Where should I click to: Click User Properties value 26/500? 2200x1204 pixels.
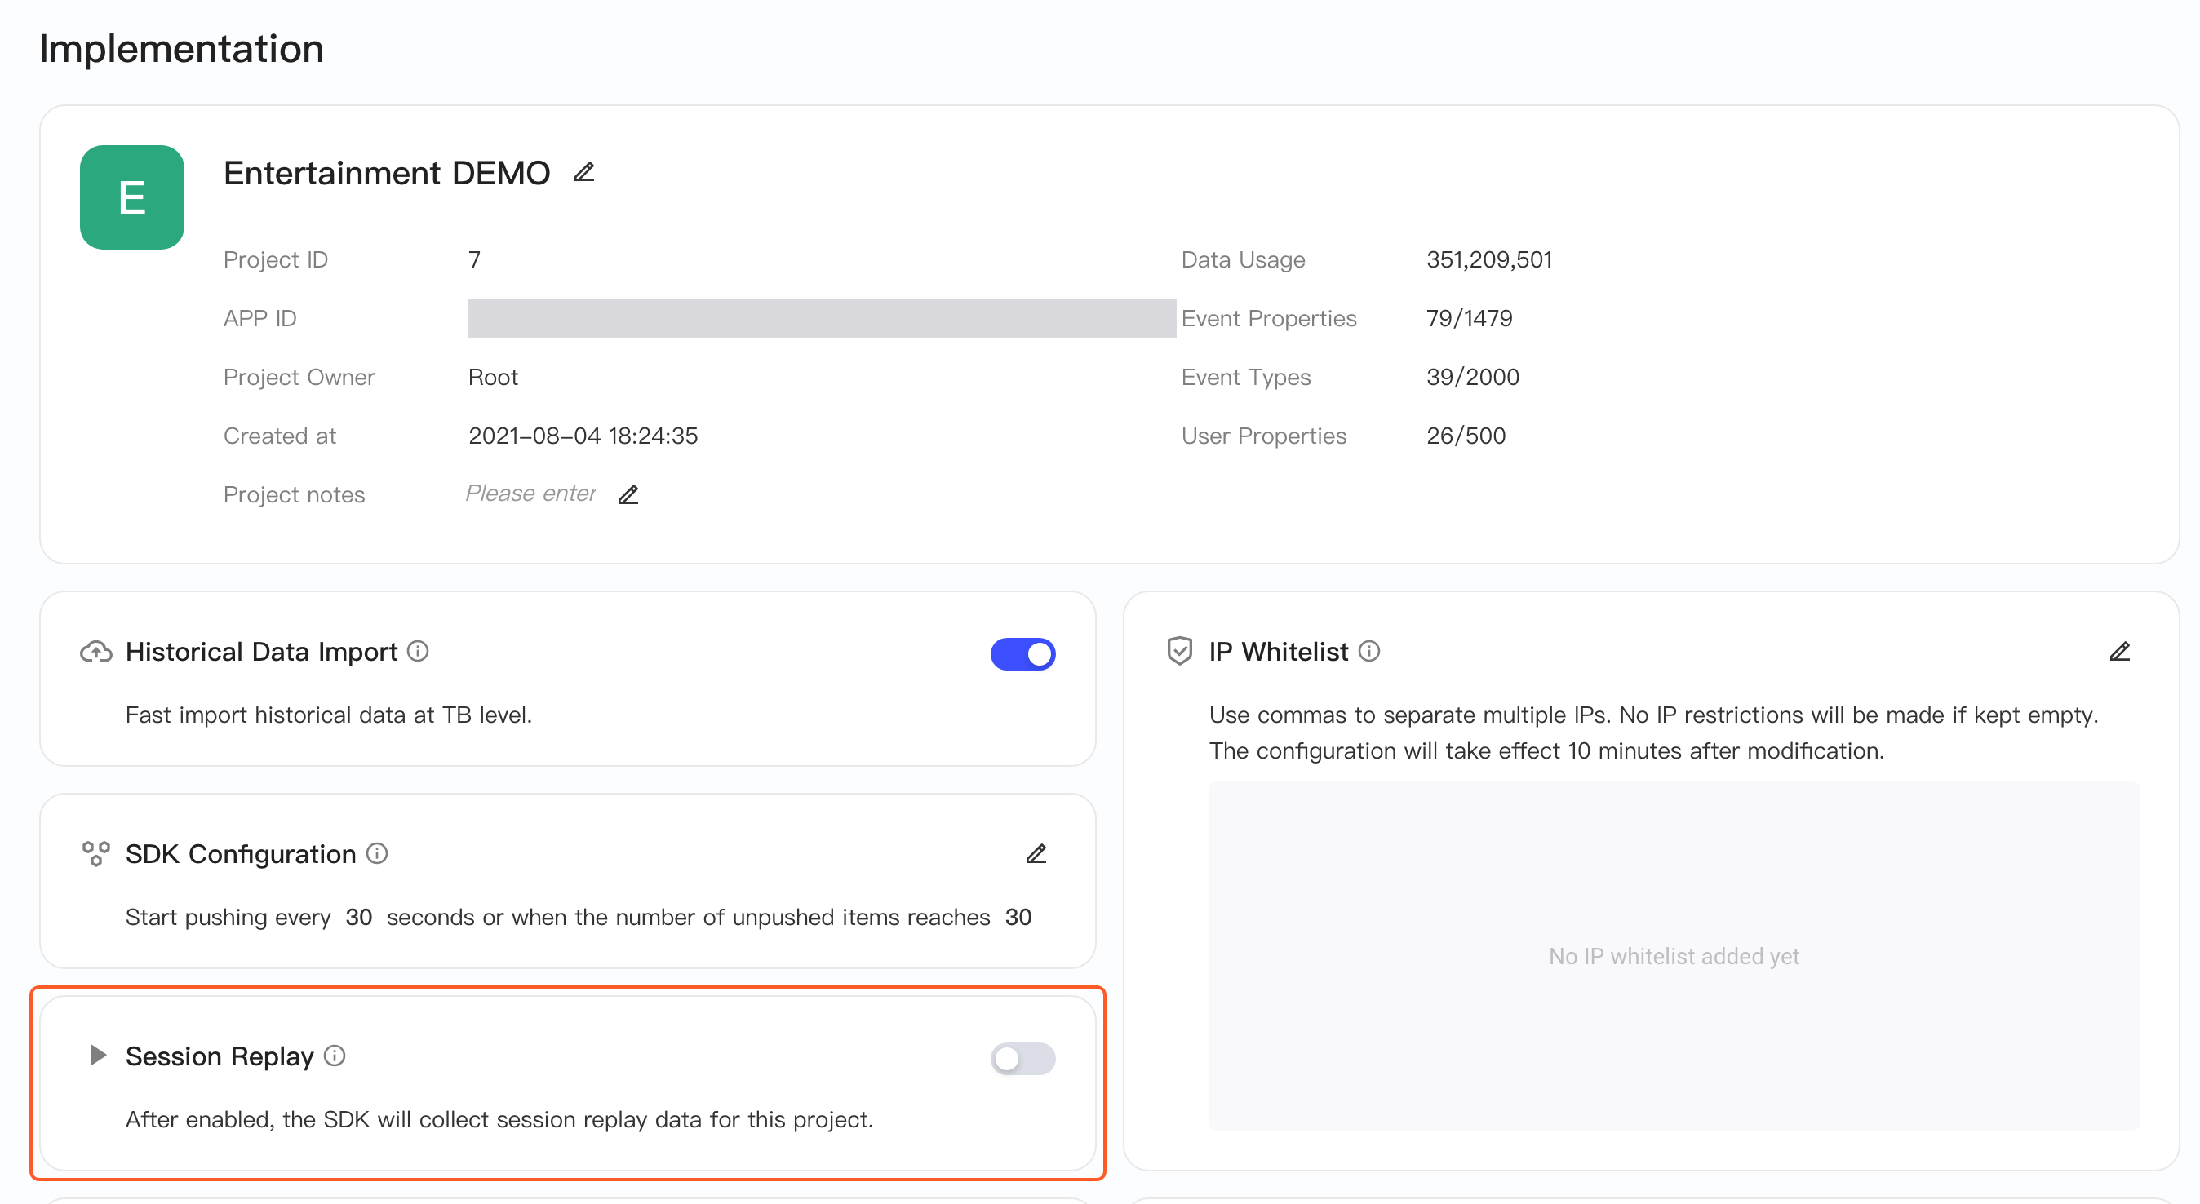(x=1466, y=436)
